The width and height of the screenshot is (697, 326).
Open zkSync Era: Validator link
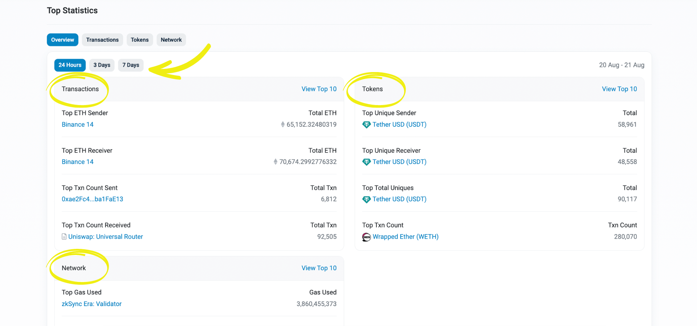[91, 304]
